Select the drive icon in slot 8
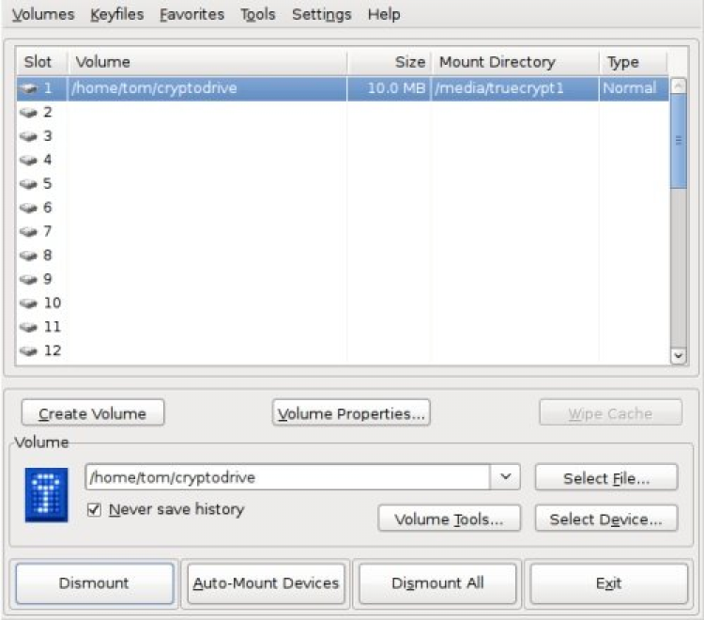Viewport: 704px width, 620px height. (x=28, y=256)
